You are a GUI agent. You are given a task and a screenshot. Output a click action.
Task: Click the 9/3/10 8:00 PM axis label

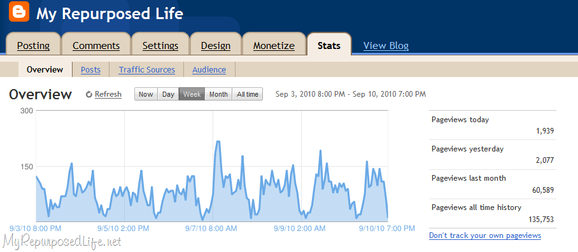36,228
